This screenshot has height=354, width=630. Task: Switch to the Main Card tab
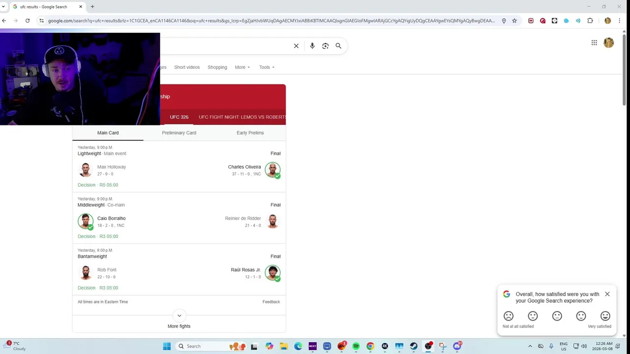[x=108, y=133]
